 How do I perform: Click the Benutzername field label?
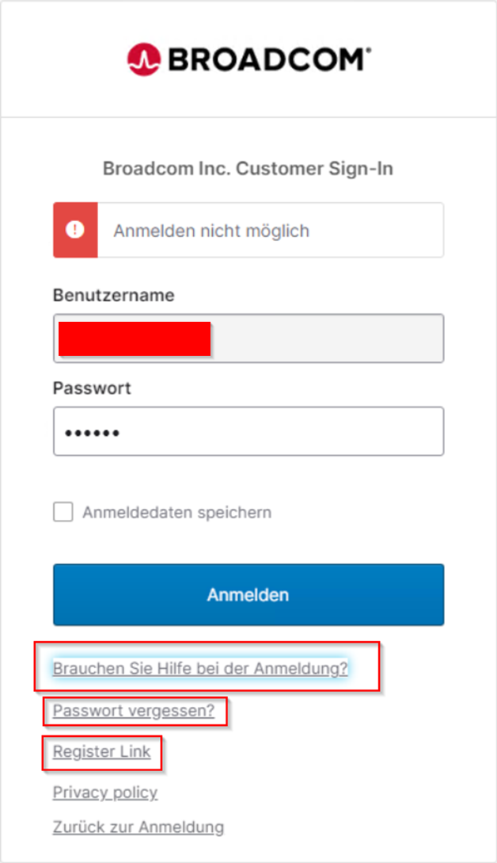coord(114,295)
